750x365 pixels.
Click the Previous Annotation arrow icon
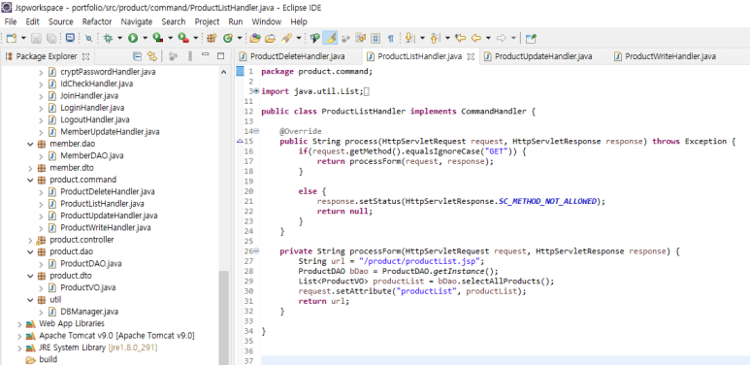click(x=435, y=38)
